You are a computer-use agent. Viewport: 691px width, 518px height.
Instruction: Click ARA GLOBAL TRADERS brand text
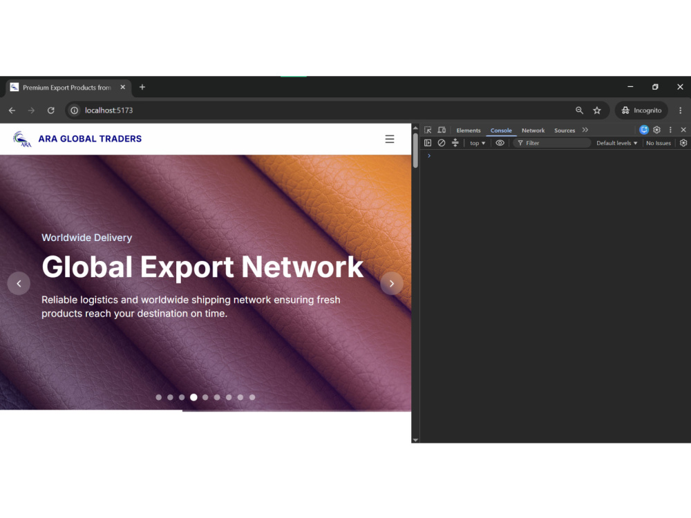90,139
